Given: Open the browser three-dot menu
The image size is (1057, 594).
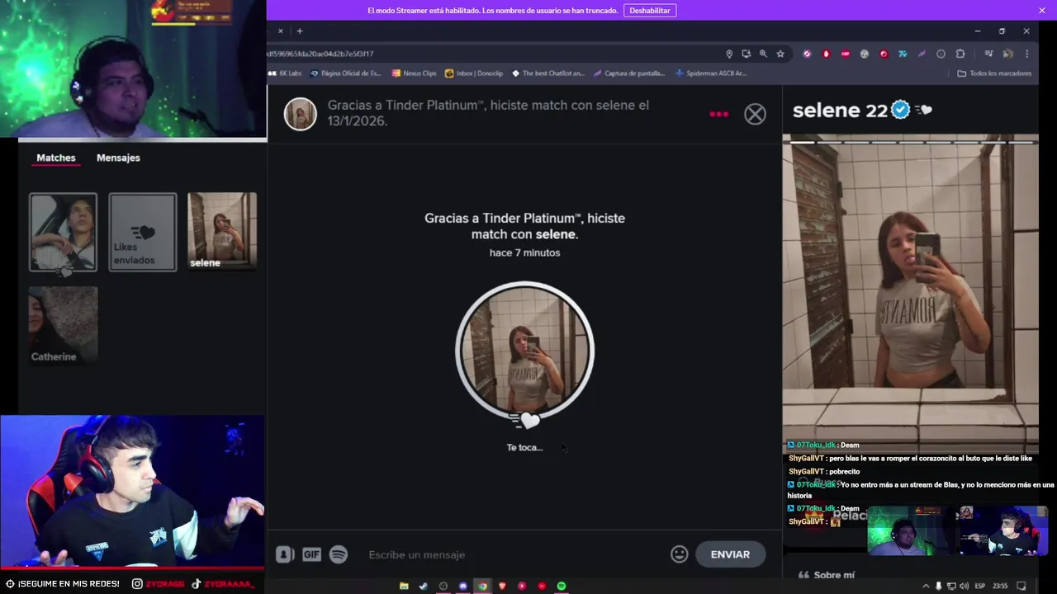Looking at the screenshot, I should pyautogui.click(x=1026, y=54).
